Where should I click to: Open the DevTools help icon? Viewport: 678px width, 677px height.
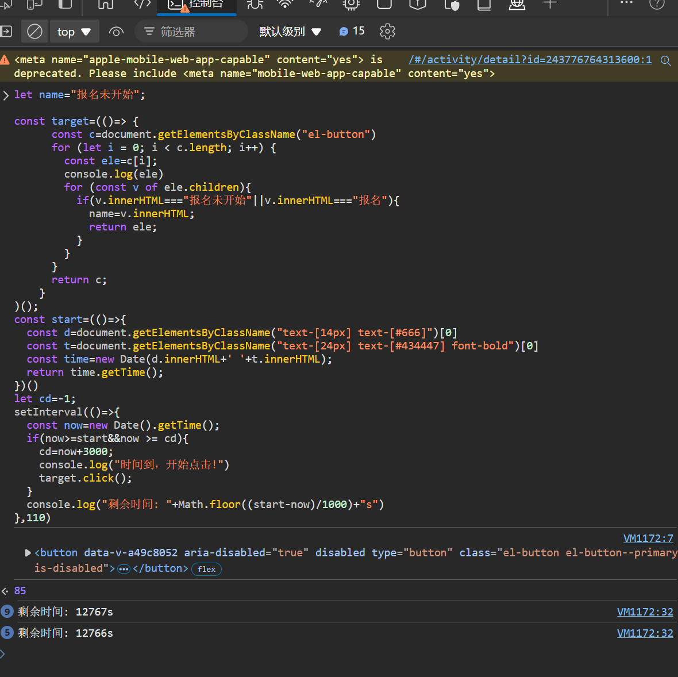tap(657, 5)
